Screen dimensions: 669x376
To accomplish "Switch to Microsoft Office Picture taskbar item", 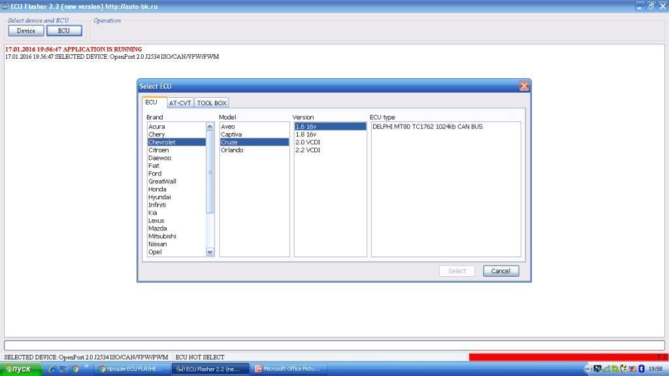I will (x=289, y=369).
